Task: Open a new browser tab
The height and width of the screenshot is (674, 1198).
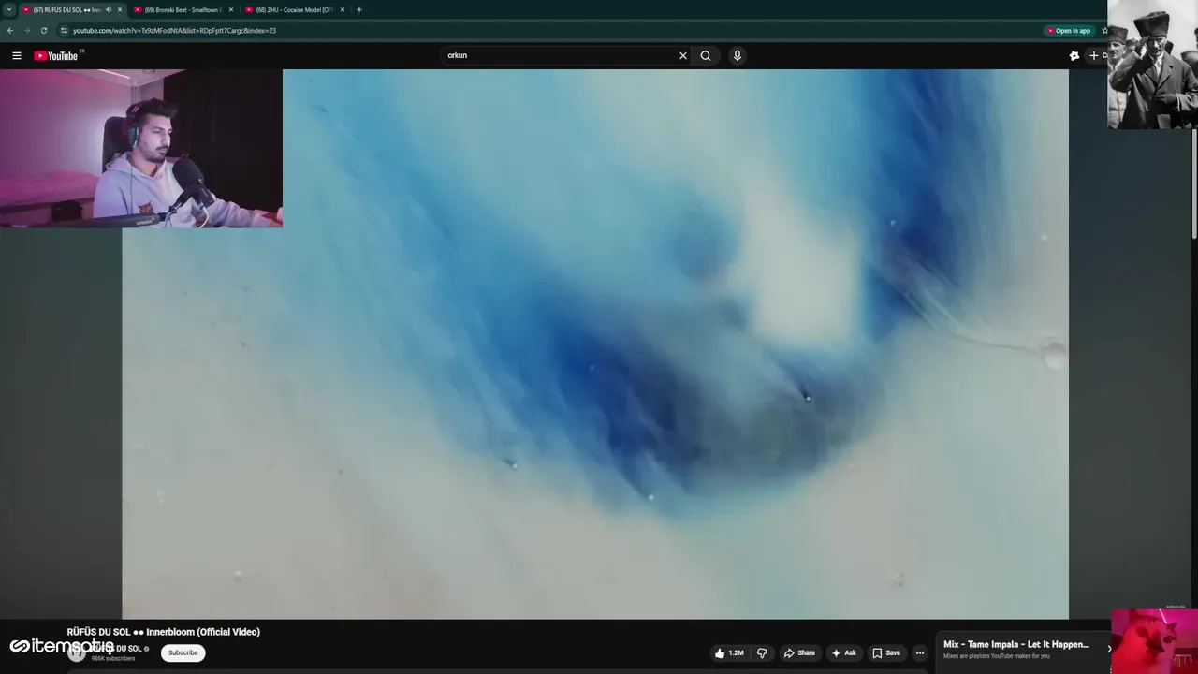Action: pyautogui.click(x=359, y=9)
